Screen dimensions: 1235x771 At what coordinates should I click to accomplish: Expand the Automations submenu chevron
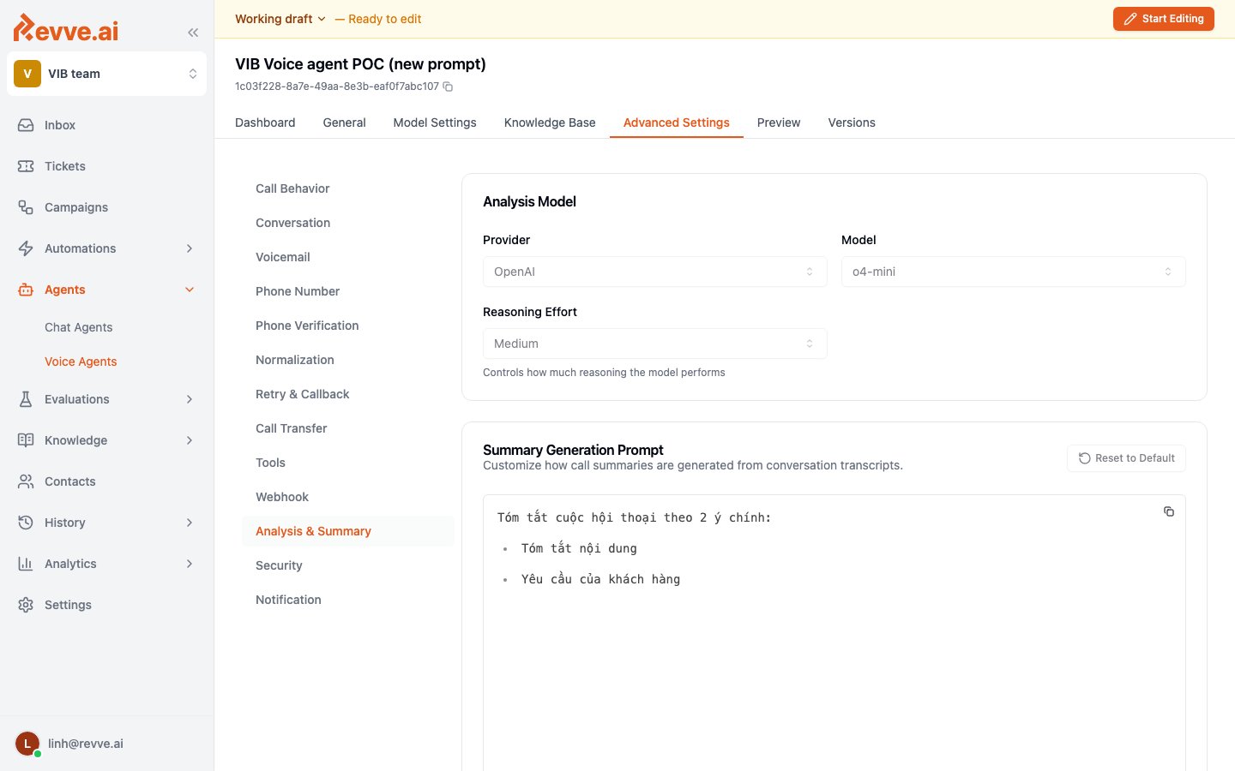point(190,248)
